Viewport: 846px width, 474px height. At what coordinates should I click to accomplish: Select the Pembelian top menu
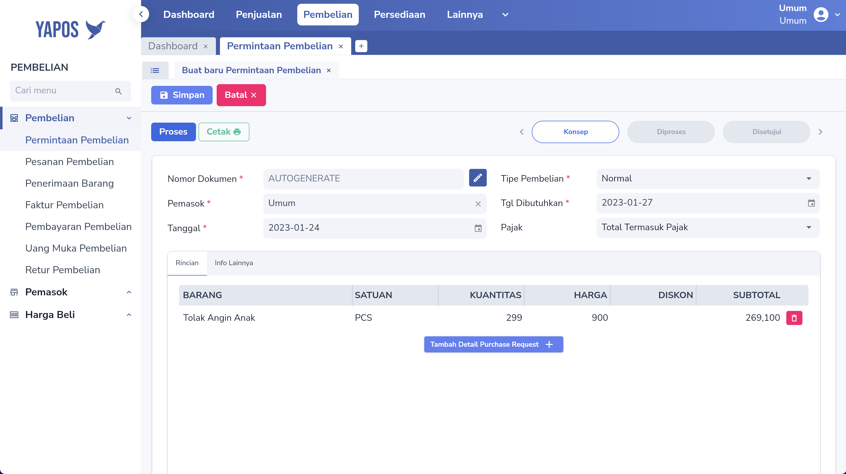[x=328, y=14]
